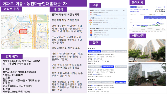The height and width of the screenshot is (94, 167).
Task: Select the underlined 매매/전세 chart tab
Action: [x=152, y=14]
